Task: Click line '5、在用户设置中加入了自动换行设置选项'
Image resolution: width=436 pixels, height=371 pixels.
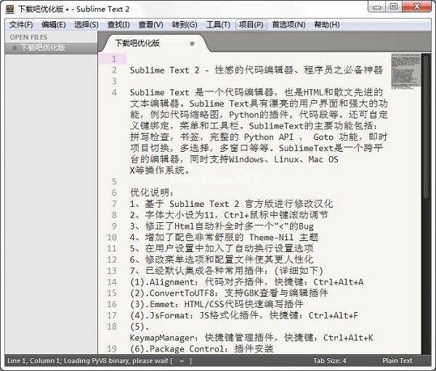Action: tap(222, 248)
